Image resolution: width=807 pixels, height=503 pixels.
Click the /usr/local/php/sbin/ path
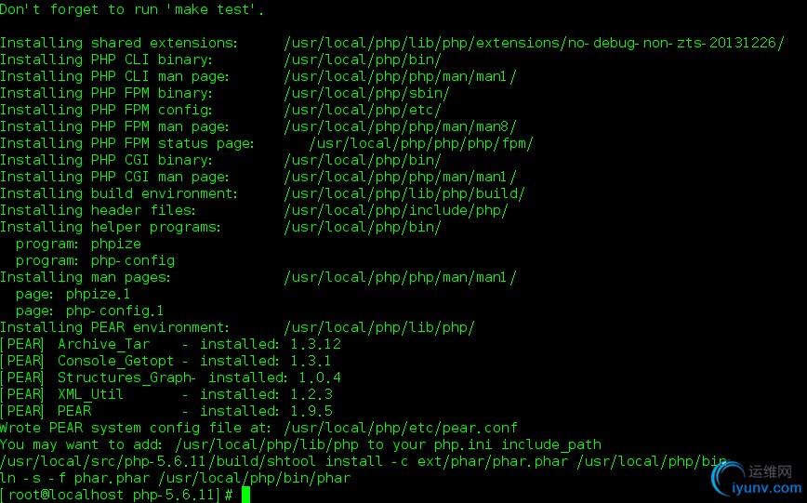click(366, 93)
